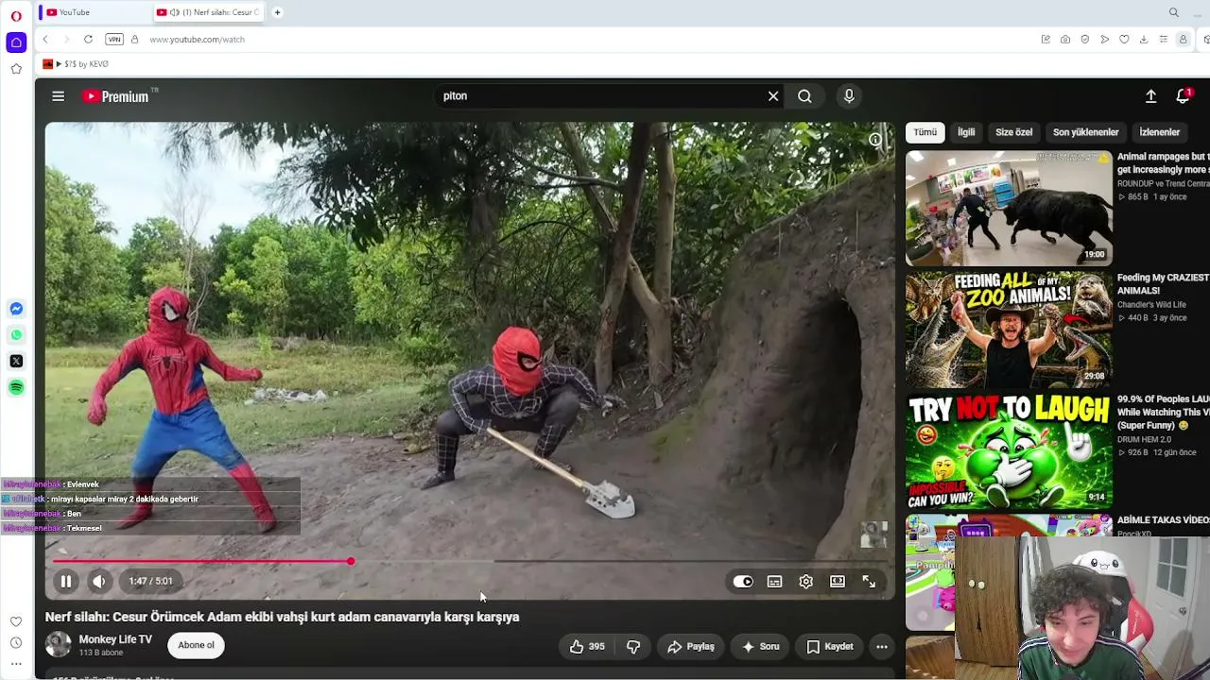Go to YouTube Premium home logo
This screenshot has width=1210, height=680.
(115, 96)
